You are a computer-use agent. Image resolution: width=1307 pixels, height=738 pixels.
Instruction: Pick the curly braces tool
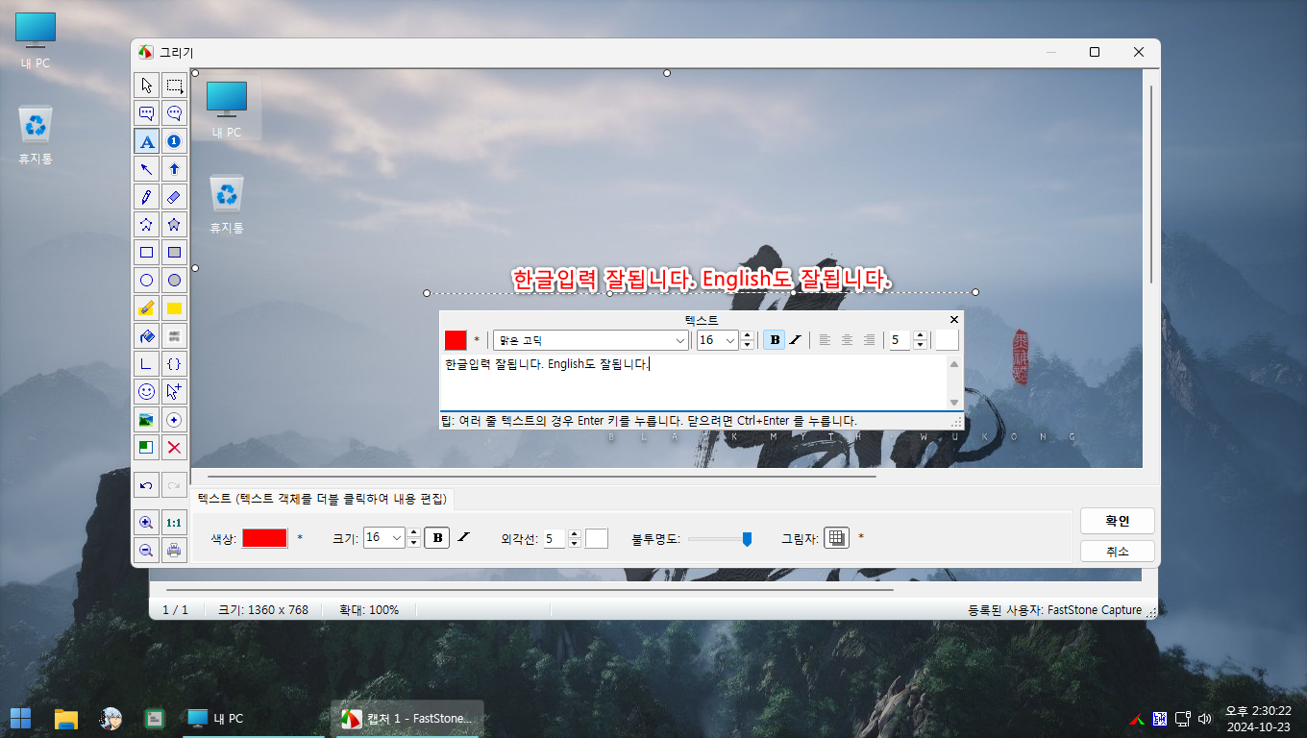(x=174, y=364)
